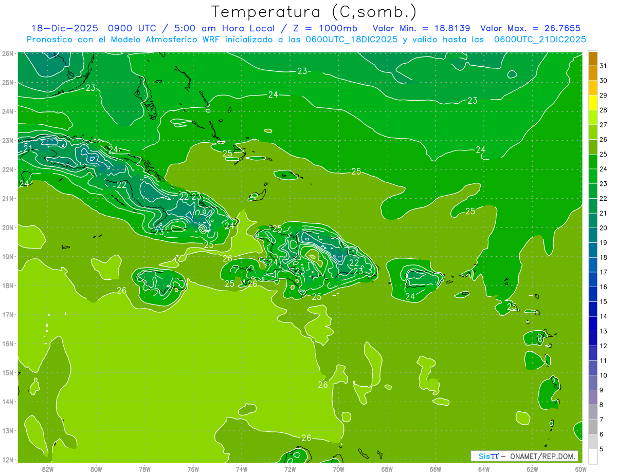Click color scale label '19'
Screen dimensions: 617x476
point(603,243)
